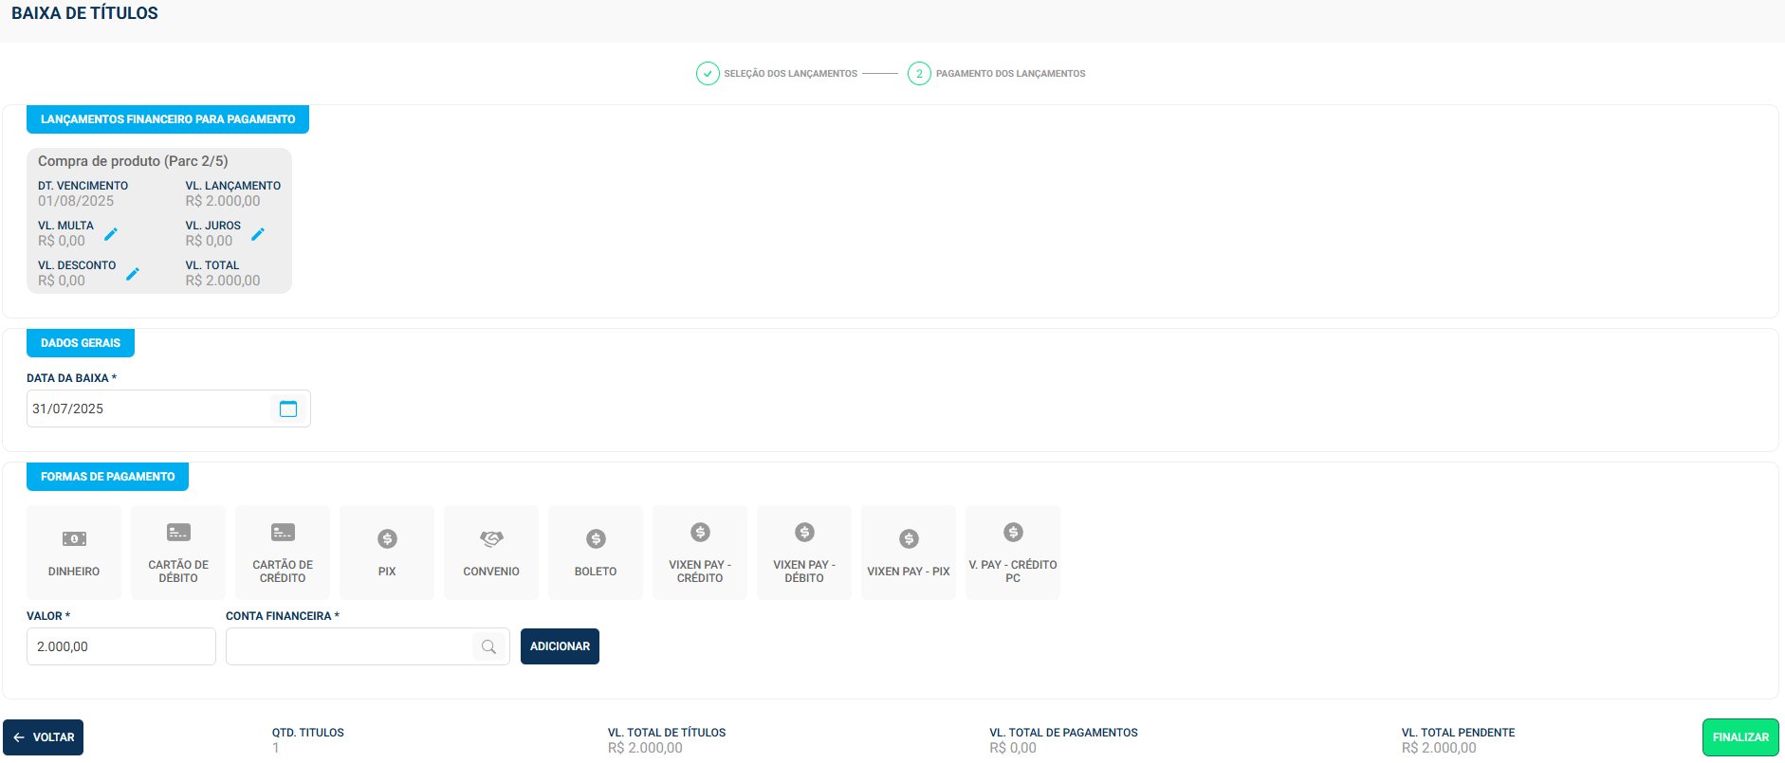This screenshot has width=1785, height=763.
Task: Edit the VL. Desconto pencil icon
Action: pyautogui.click(x=133, y=274)
